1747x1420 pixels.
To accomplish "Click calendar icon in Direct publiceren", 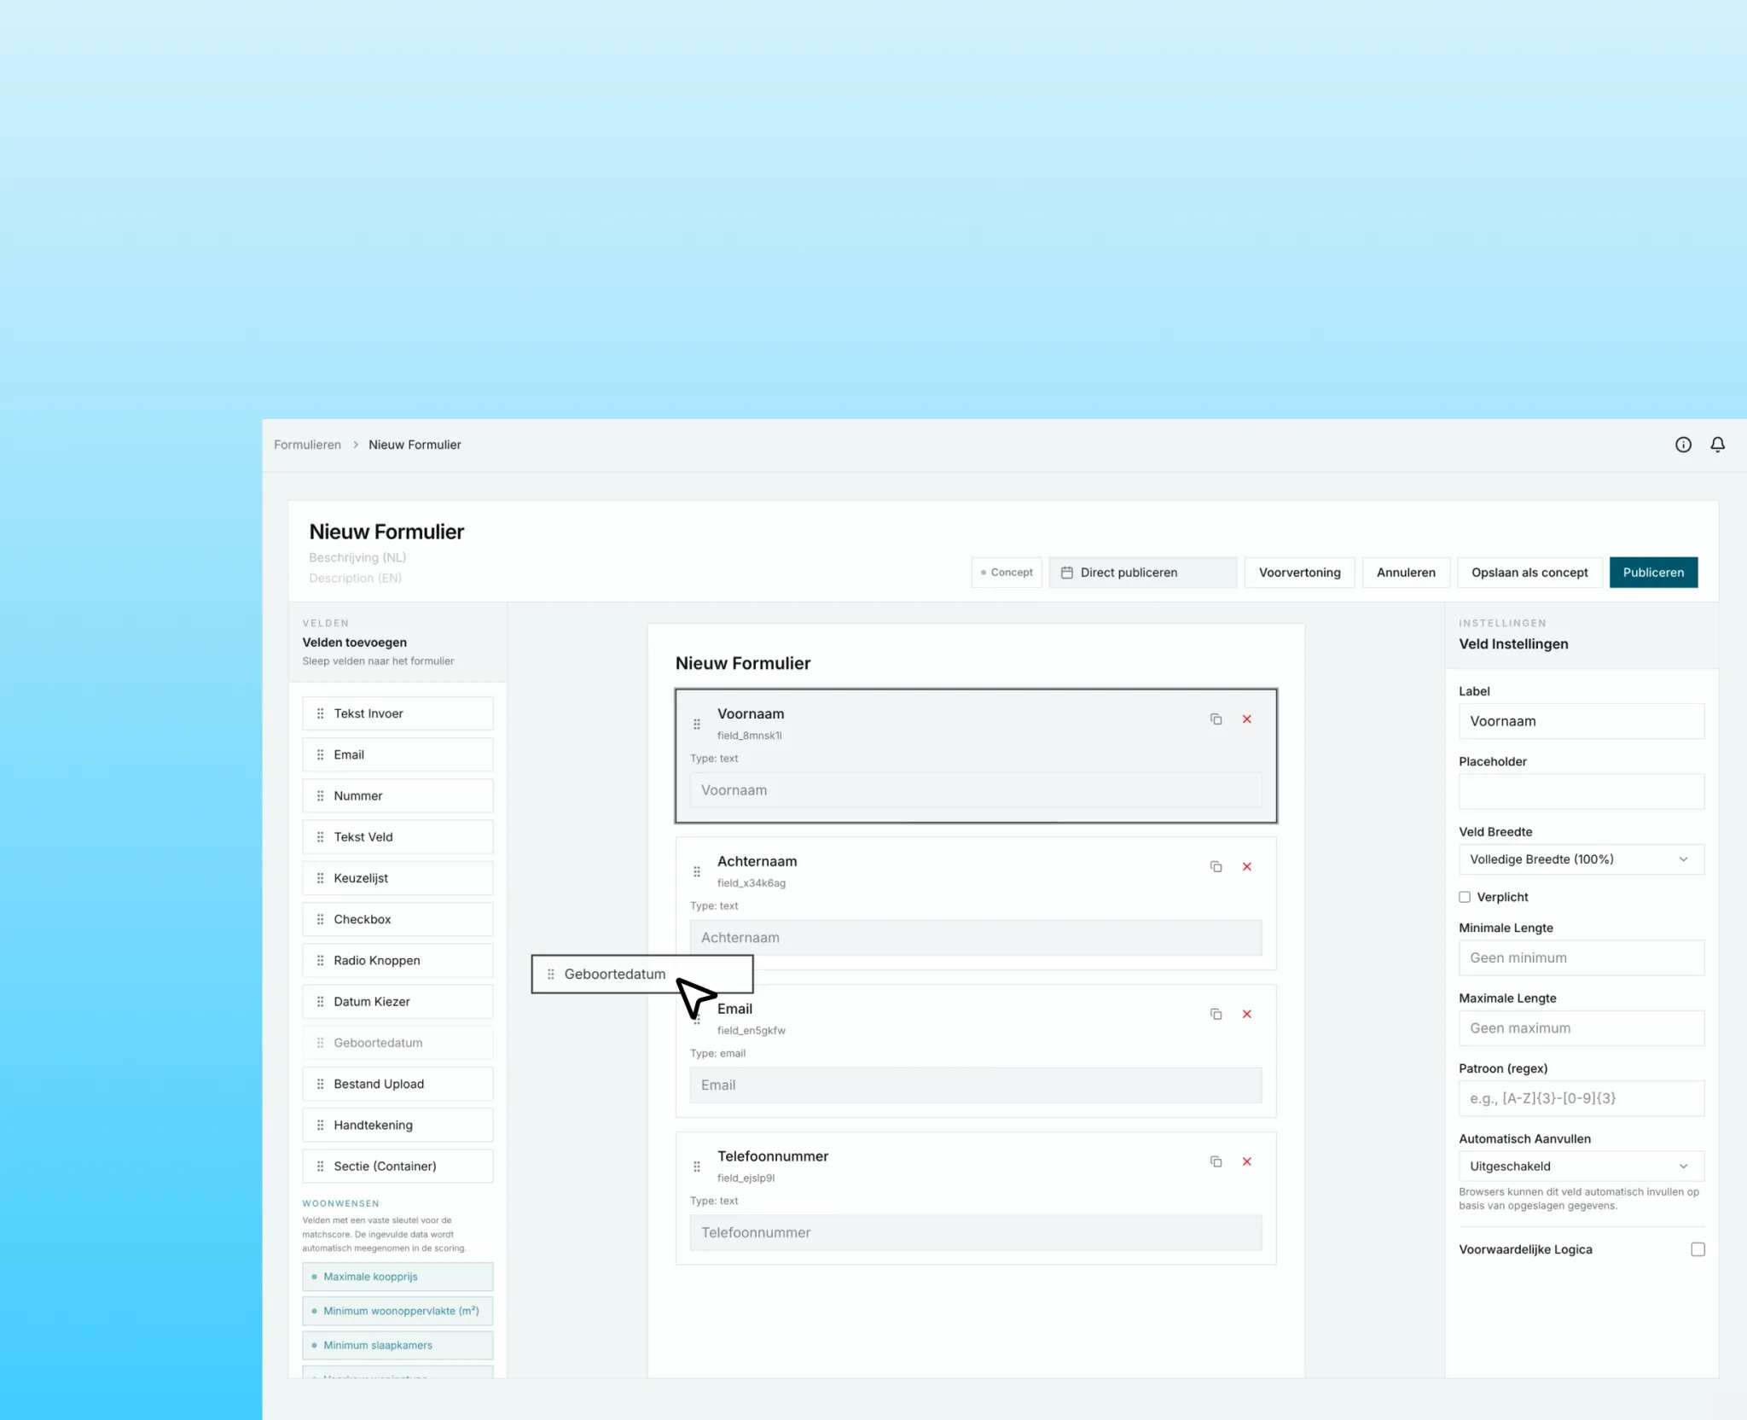I will pos(1066,573).
